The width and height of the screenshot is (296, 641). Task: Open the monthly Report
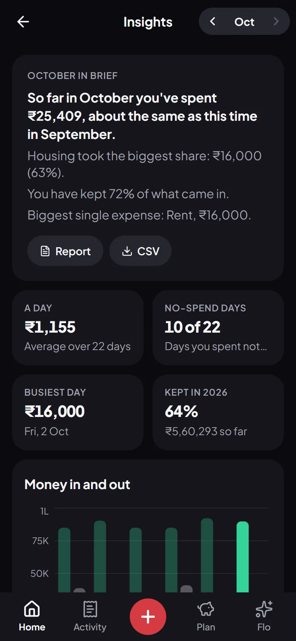pyautogui.click(x=65, y=251)
